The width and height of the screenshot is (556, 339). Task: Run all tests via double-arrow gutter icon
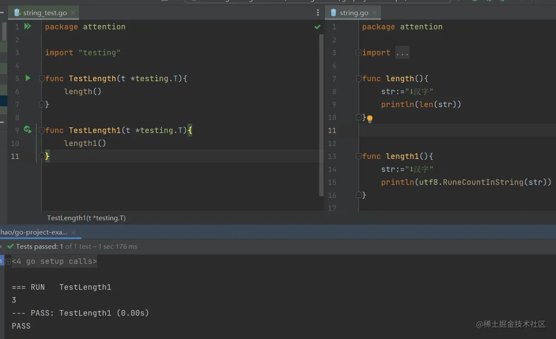click(x=28, y=26)
